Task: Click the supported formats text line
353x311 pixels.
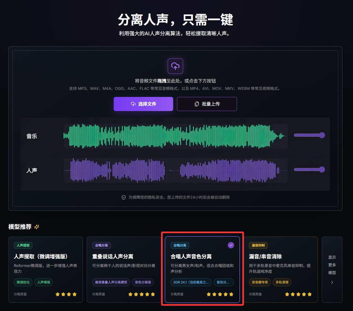Action: click(x=175, y=89)
